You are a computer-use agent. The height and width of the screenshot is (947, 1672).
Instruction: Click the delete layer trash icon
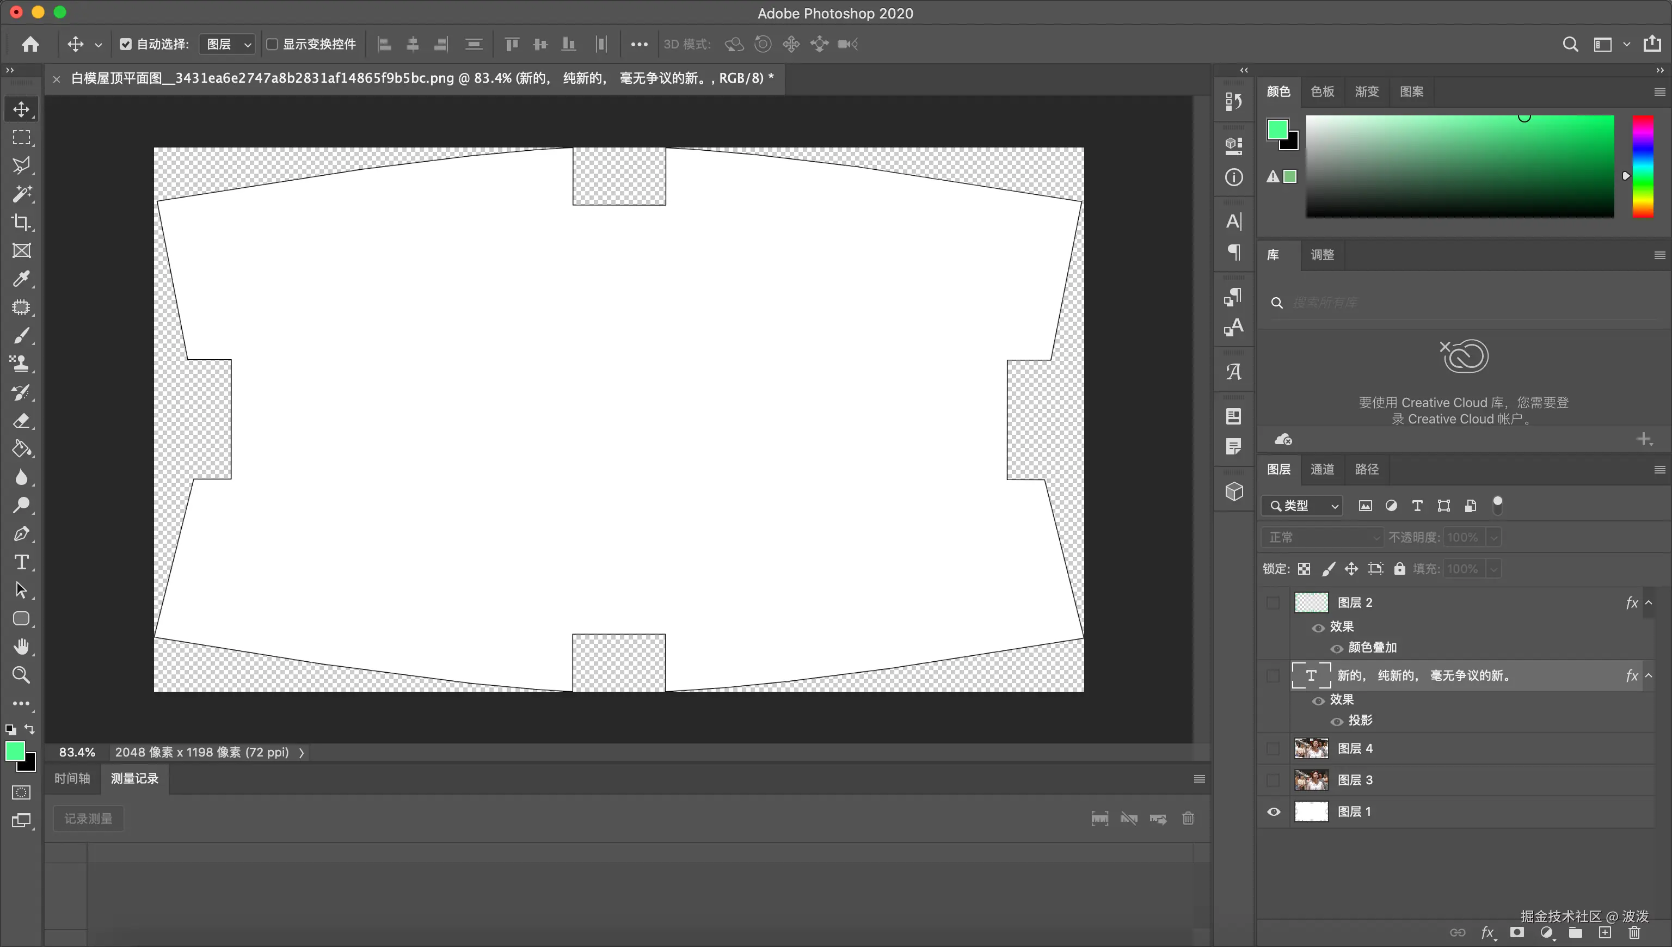tap(1634, 933)
